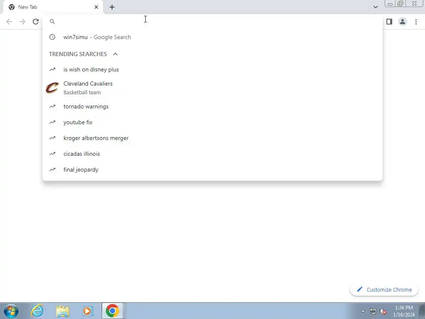Open Windows Explorer from the taskbar
This screenshot has width=425, height=319.
[63, 311]
